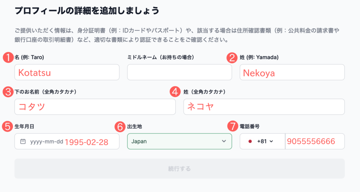Screen dimensions: 360x192
Task: Click the katakana first name field コタツ
Action: click(x=95, y=107)
